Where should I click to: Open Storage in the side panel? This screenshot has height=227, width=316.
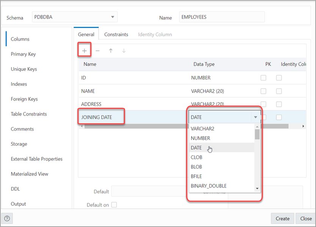tap(19, 144)
